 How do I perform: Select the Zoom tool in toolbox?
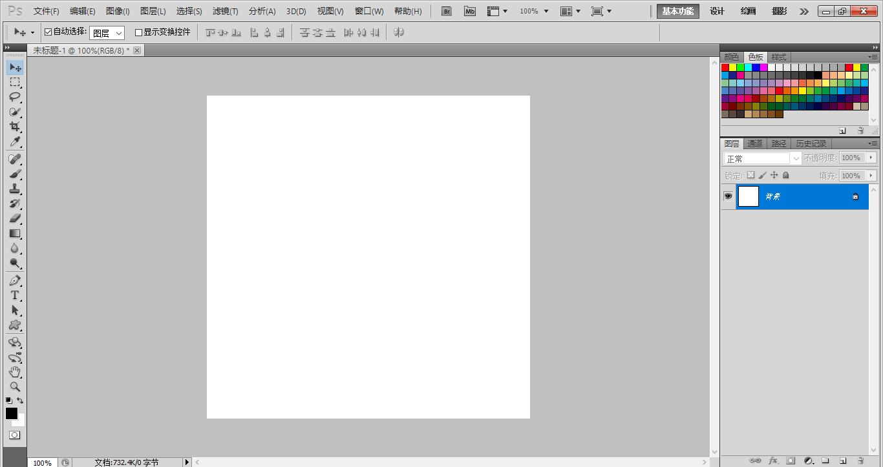coord(14,387)
